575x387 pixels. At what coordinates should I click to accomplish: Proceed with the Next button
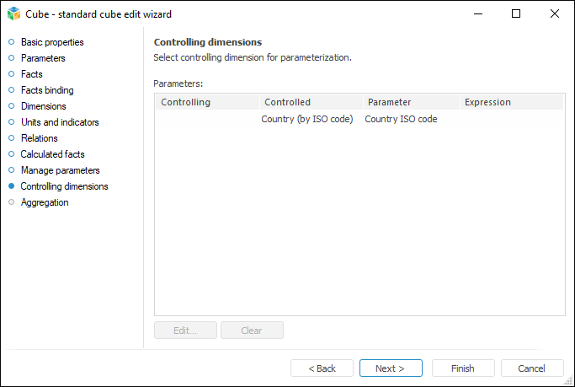[x=390, y=368]
